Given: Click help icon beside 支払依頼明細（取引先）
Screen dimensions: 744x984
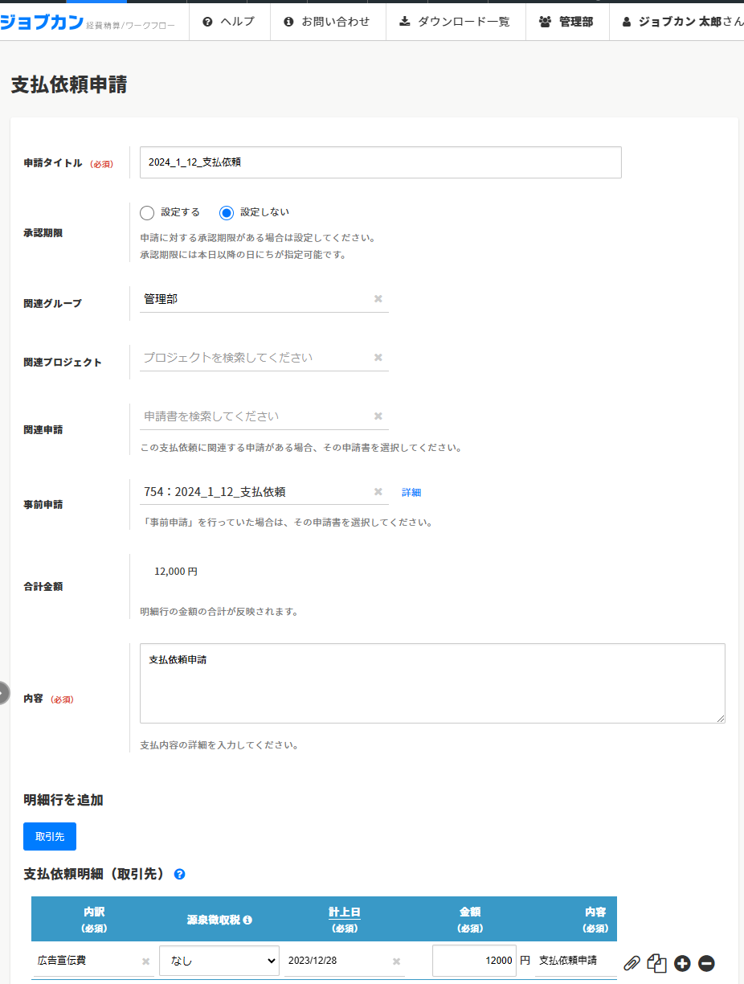Looking at the screenshot, I should click(x=179, y=874).
